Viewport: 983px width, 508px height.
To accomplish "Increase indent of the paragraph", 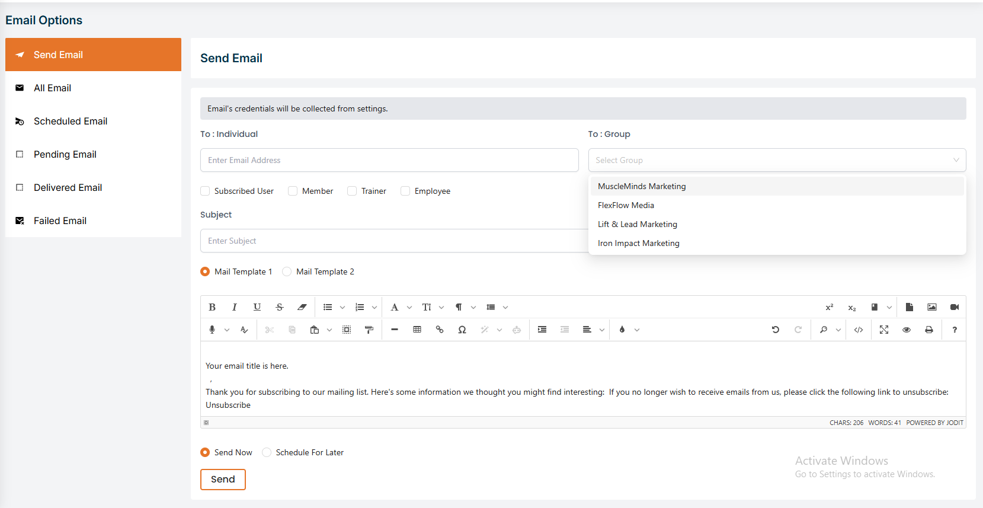I will tap(542, 330).
